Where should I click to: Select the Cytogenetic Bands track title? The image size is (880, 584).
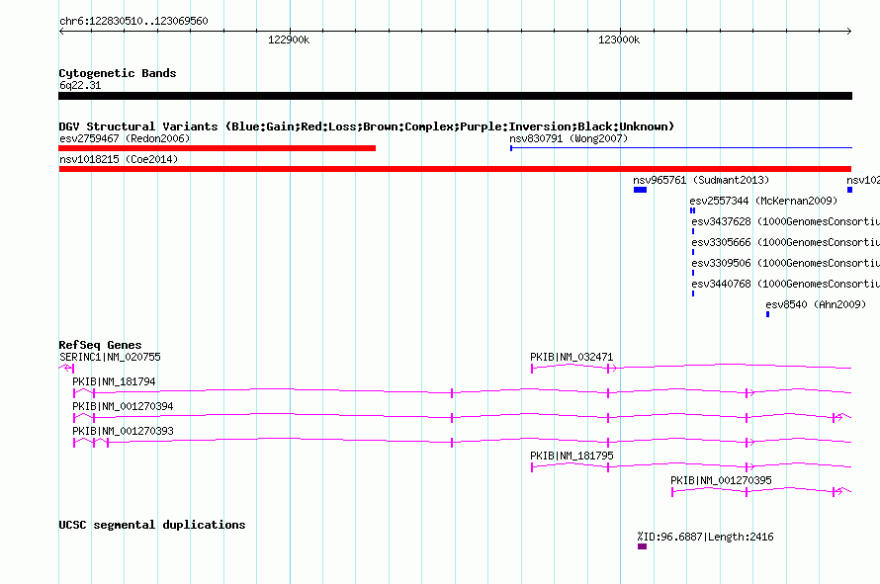click(x=118, y=73)
